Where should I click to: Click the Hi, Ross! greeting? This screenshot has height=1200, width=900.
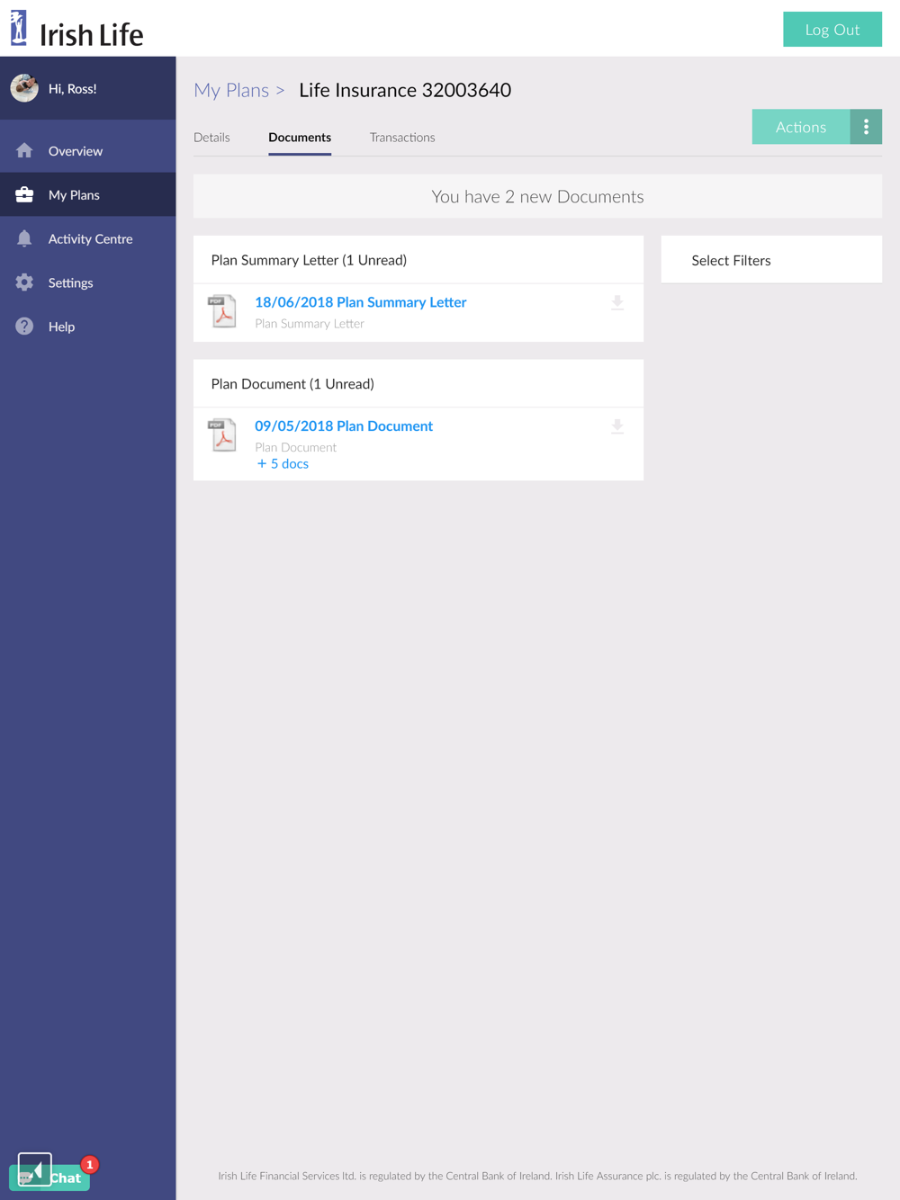coord(72,89)
